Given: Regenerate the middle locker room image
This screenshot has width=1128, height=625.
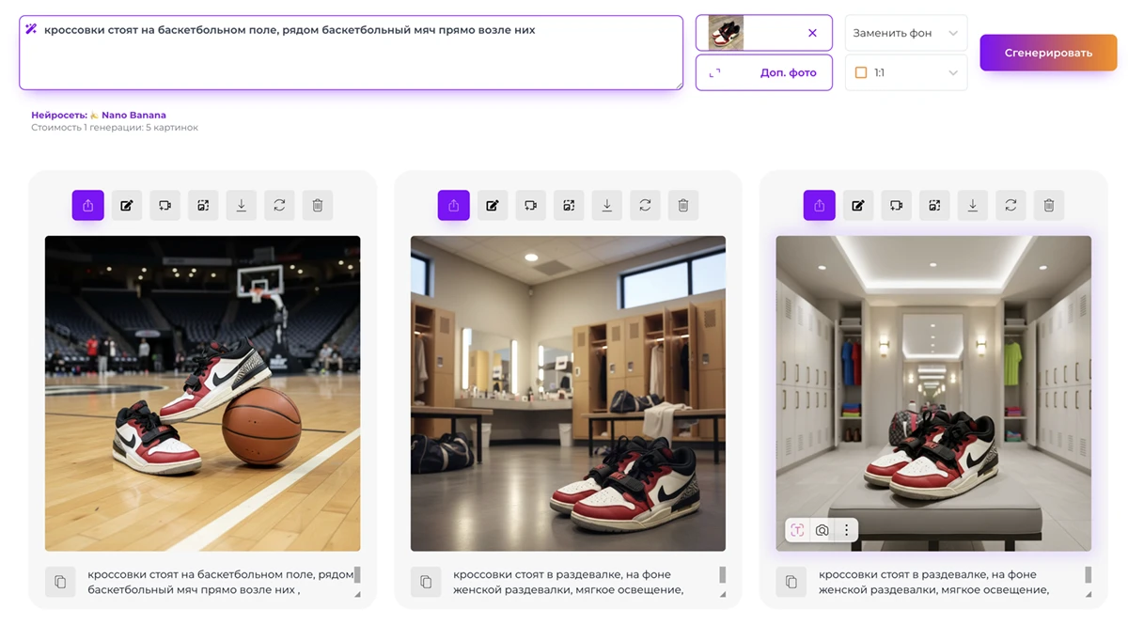Looking at the screenshot, I should point(645,205).
